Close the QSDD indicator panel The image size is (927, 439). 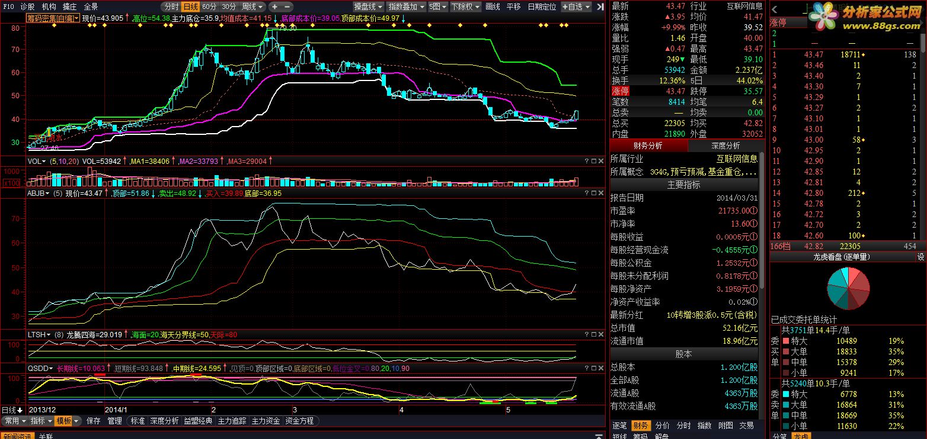[x=601, y=368]
